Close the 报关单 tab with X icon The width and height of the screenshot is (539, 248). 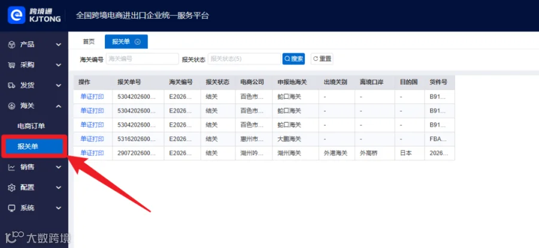[x=138, y=42]
